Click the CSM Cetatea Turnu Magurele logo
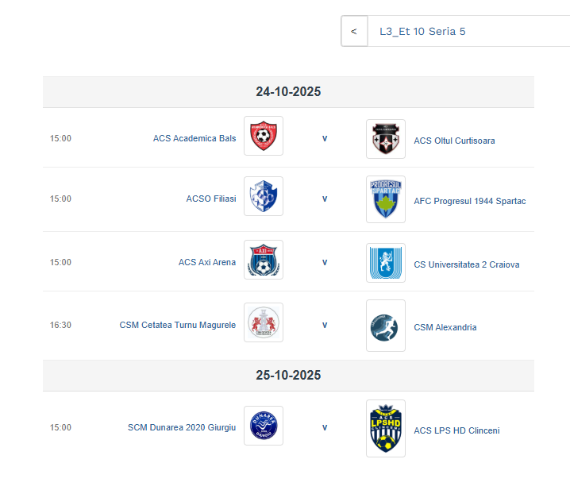Image resolution: width=570 pixels, height=490 pixels. (x=264, y=322)
